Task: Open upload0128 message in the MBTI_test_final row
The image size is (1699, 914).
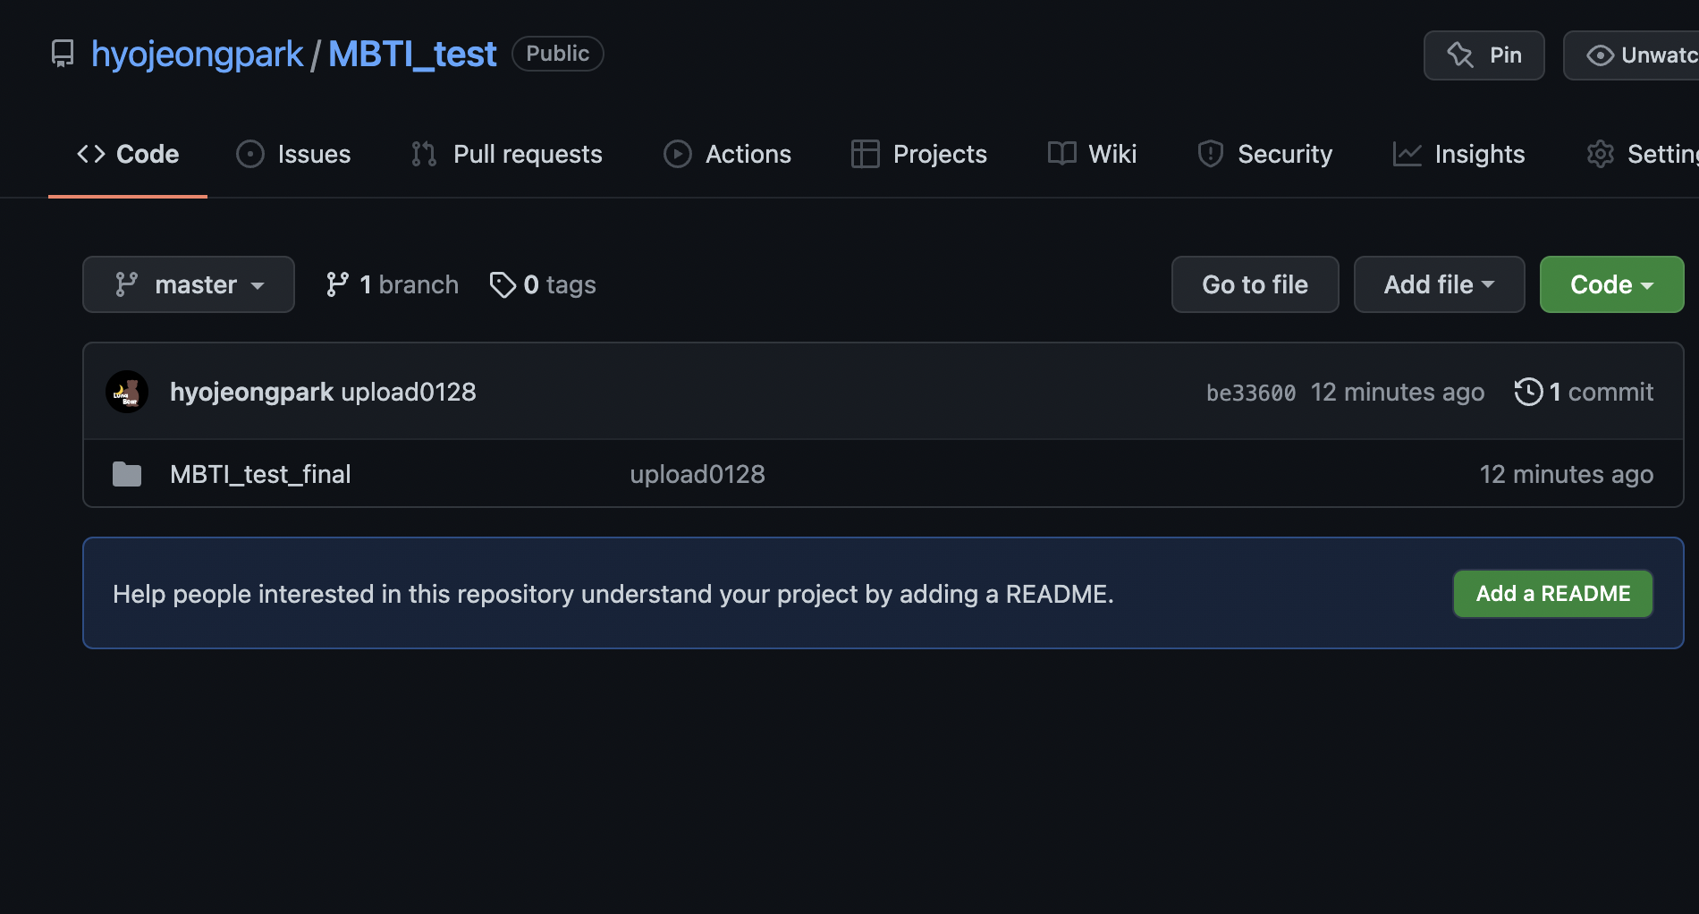Action: click(x=697, y=474)
